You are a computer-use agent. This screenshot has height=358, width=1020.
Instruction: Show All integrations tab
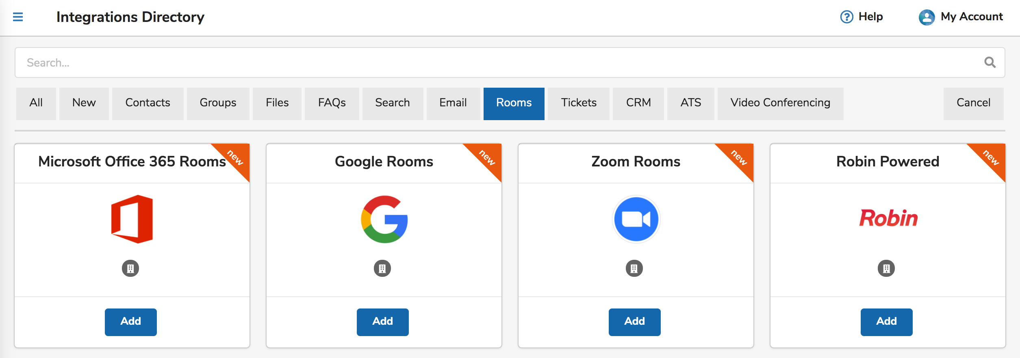pos(36,104)
